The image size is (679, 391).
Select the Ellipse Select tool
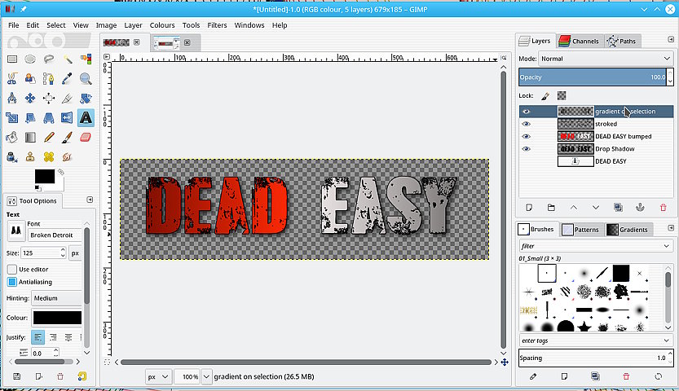30,59
